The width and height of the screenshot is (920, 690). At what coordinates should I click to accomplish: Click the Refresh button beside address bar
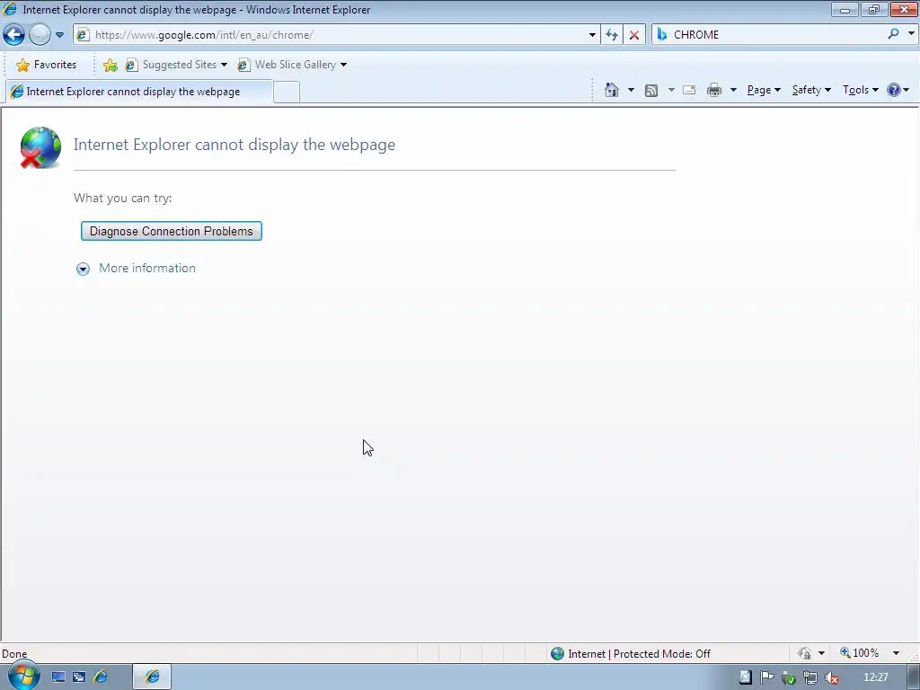[612, 35]
